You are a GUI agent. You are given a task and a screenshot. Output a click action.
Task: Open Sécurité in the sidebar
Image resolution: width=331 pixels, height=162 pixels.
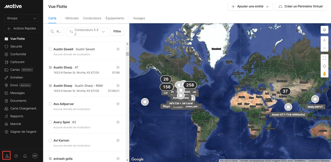pyautogui.click(x=16, y=47)
